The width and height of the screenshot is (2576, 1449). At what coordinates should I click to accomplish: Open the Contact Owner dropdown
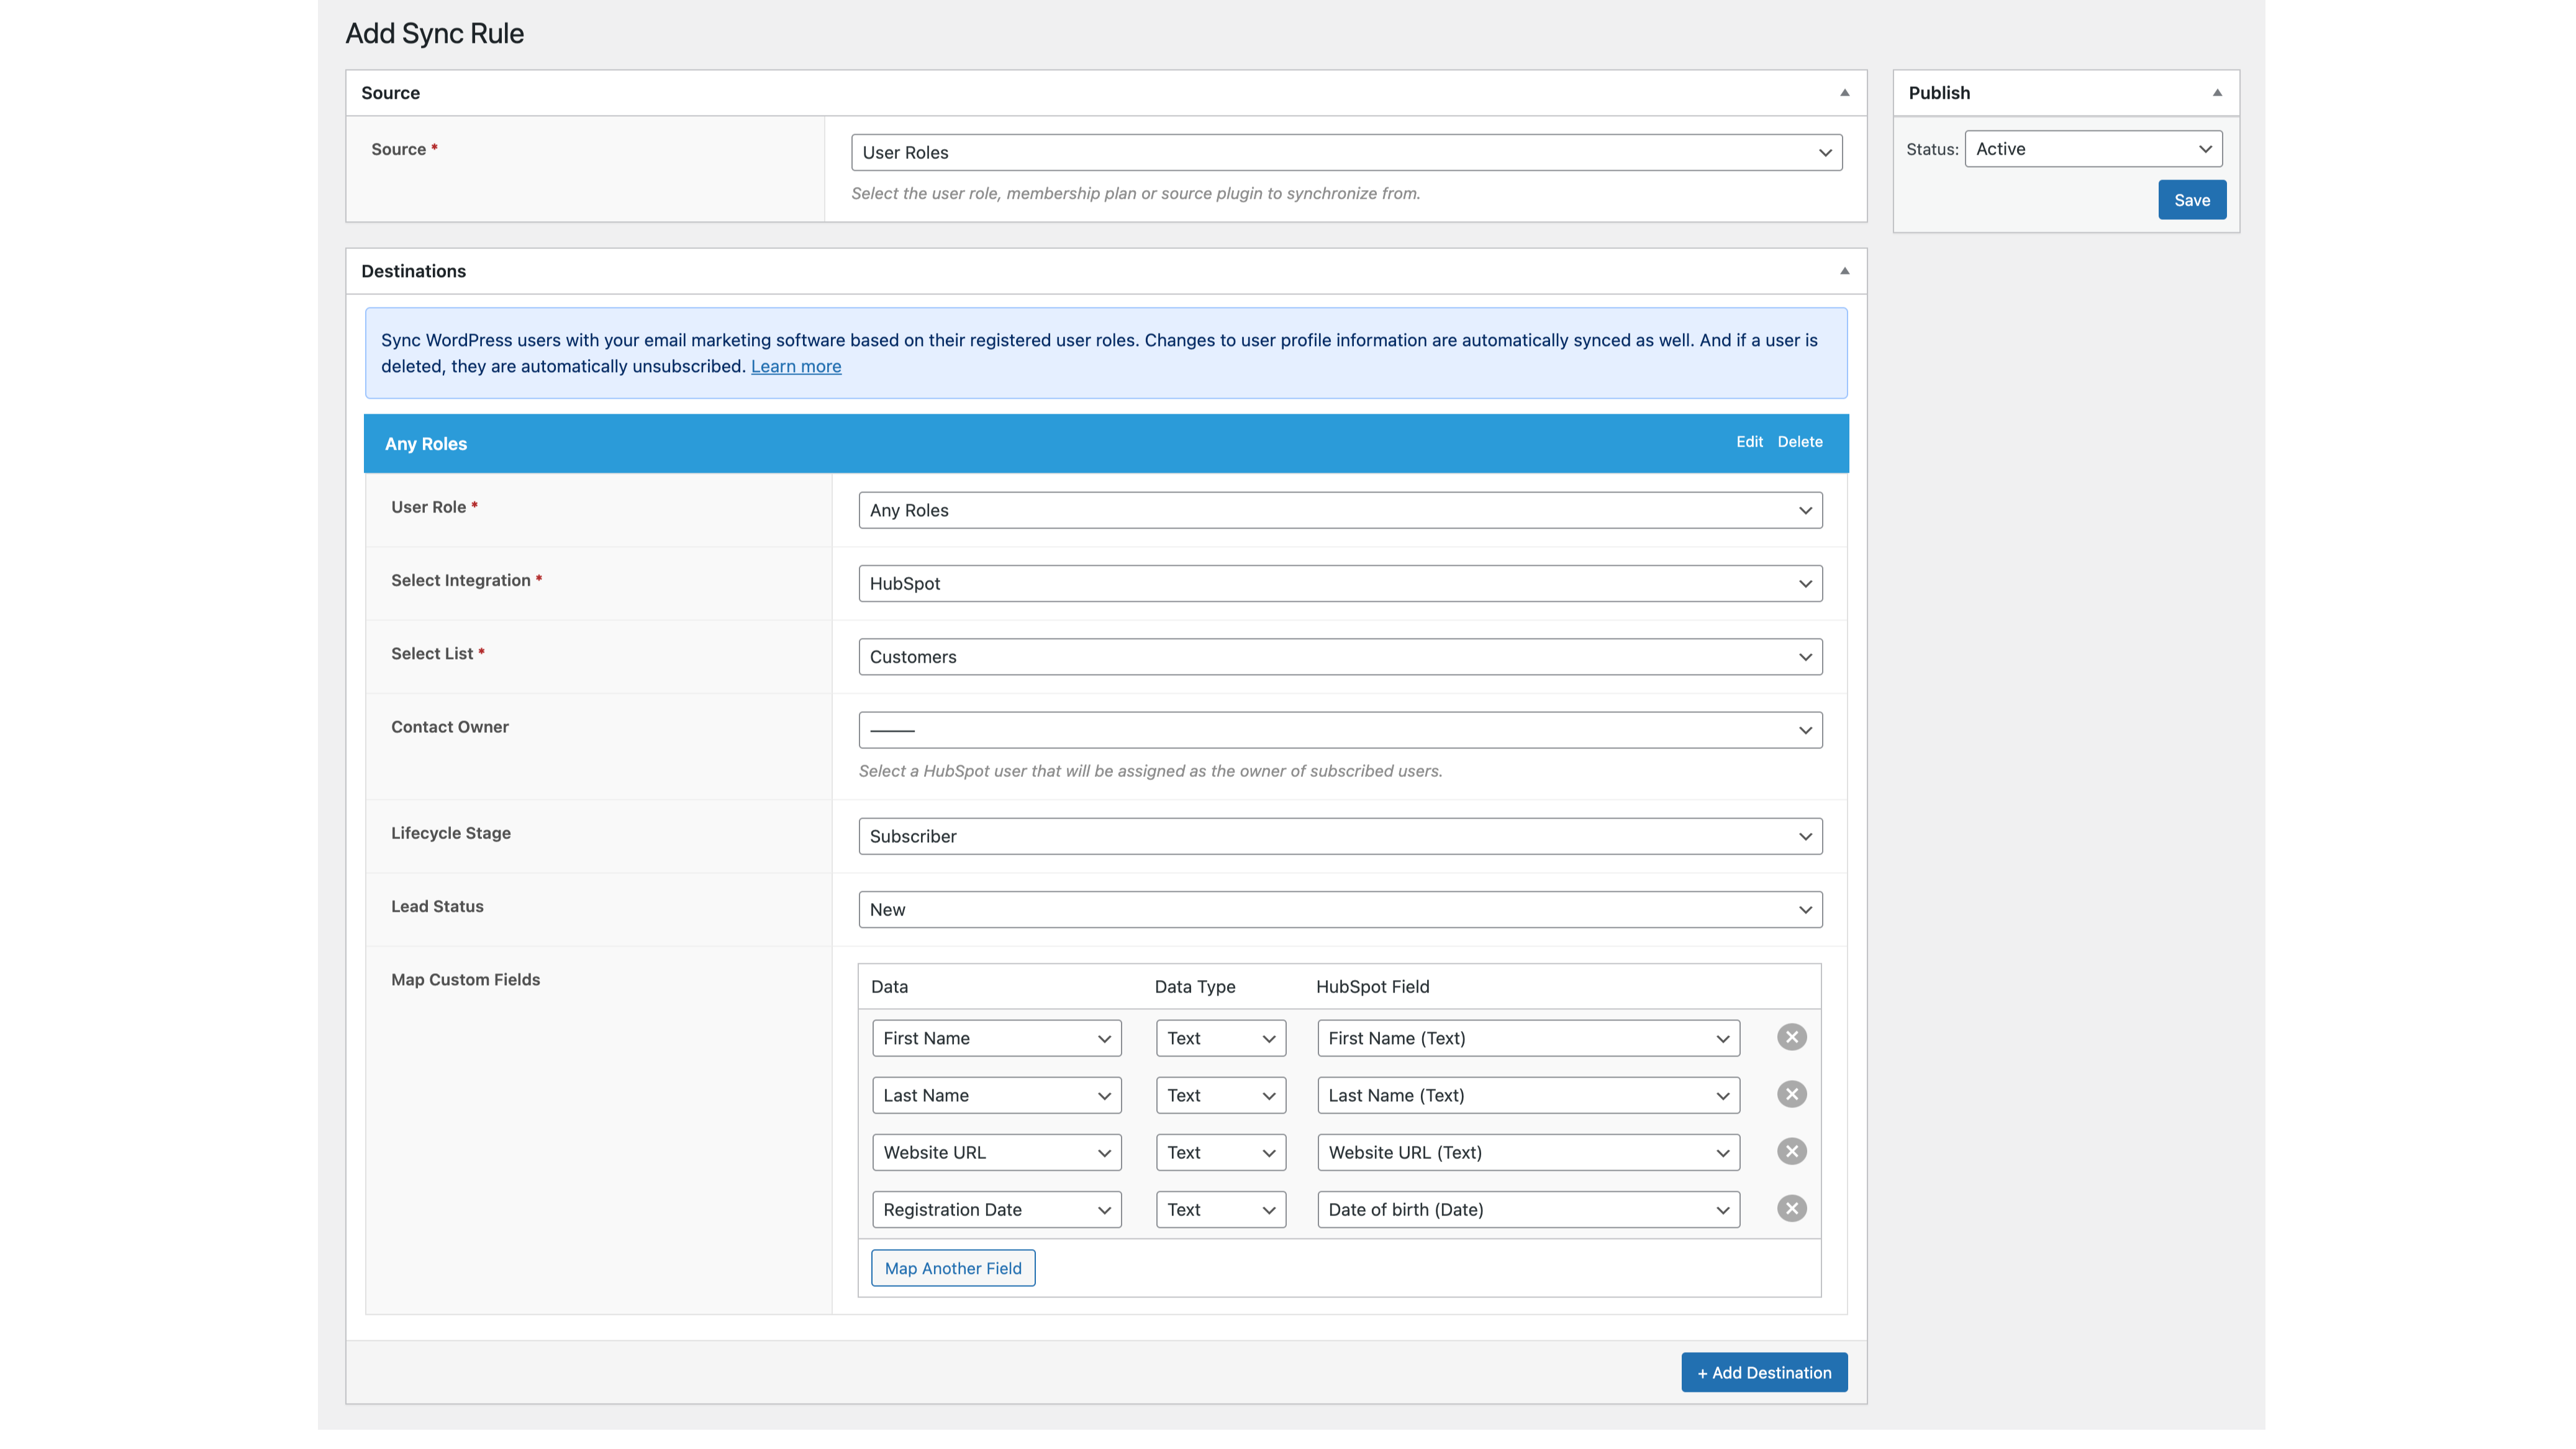(x=1340, y=729)
